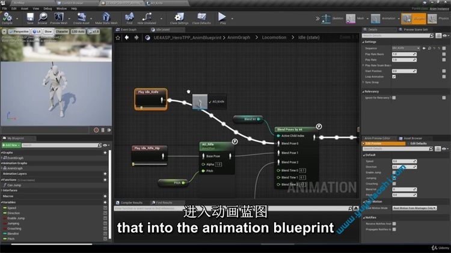This screenshot has height=253, width=451.
Task: Select the Play Idle_Rifle_Hip node
Action: (x=149, y=156)
